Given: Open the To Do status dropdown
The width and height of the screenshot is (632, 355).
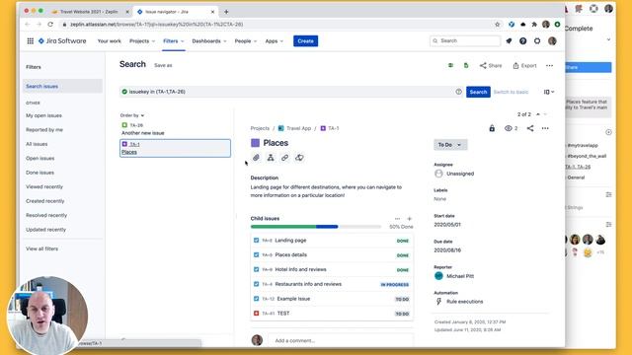Looking at the screenshot, I should point(450,145).
